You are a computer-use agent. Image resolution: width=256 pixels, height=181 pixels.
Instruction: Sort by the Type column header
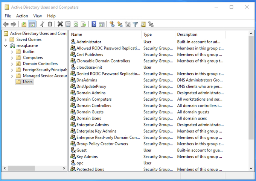(158, 35)
